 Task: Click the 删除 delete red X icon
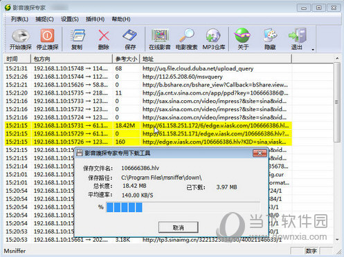coord(104,39)
